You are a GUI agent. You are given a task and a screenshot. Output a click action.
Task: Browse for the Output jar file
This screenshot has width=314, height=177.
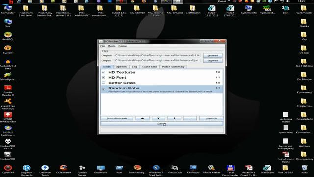[x=212, y=60]
